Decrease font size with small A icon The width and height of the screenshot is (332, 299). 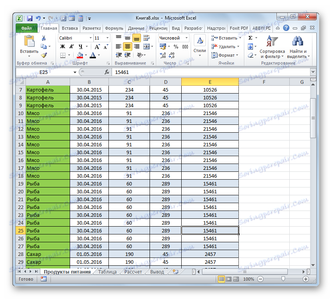[x=106, y=47]
